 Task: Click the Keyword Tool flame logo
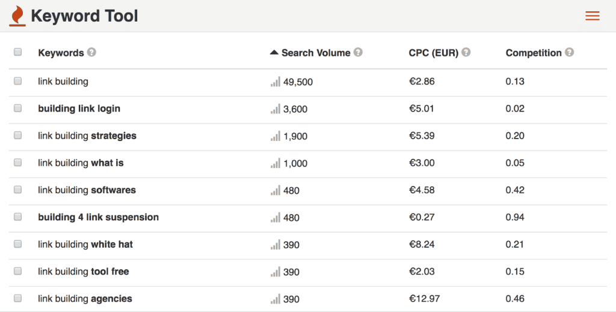coord(17,16)
